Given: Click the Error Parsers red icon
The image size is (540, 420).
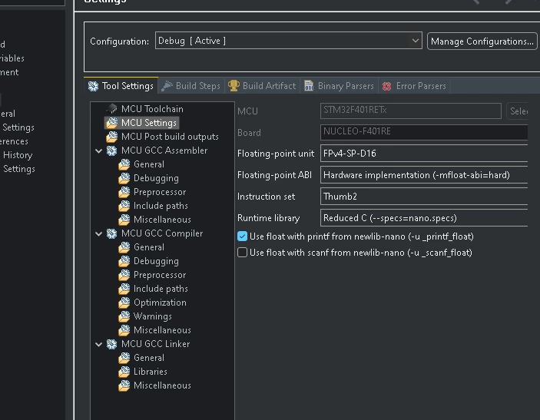Looking at the screenshot, I should [386, 86].
